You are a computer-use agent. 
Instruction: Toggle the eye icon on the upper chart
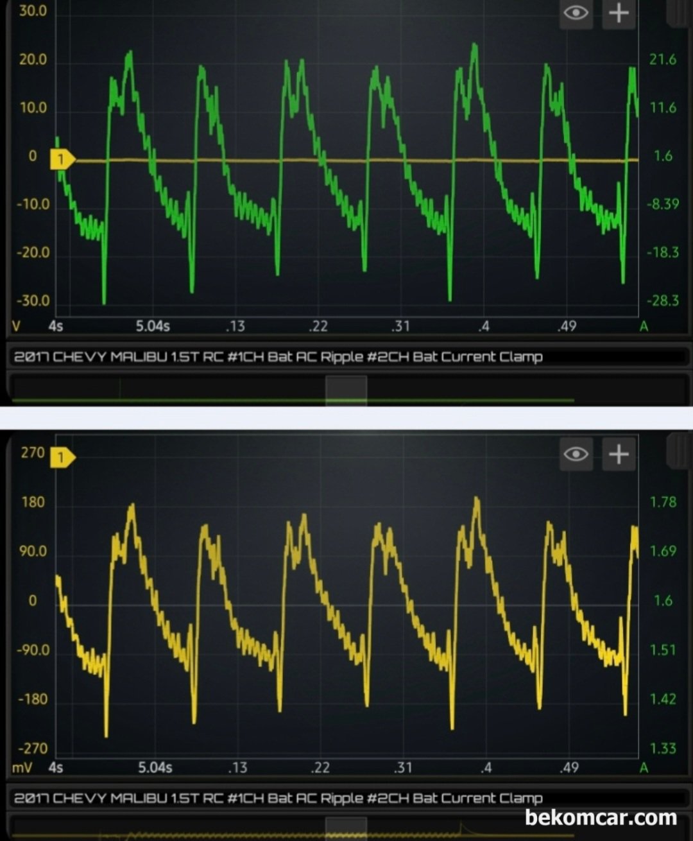[x=576, y=13]
